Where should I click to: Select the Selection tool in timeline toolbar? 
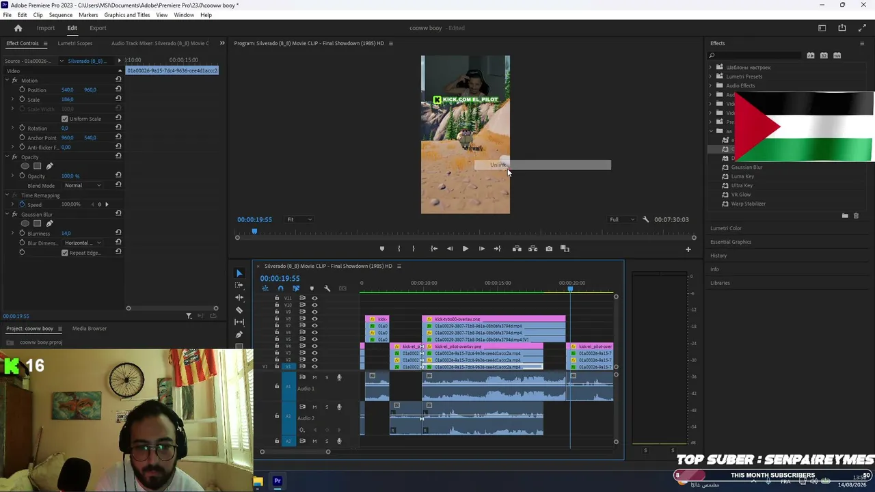[x=239, y=273]
